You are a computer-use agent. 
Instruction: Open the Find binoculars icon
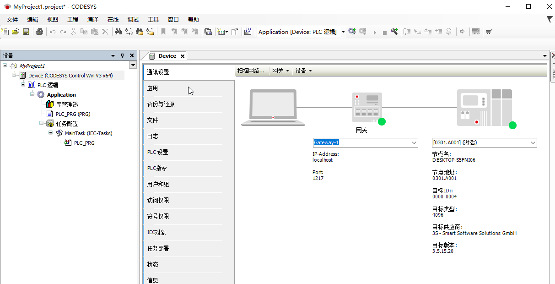pos(118,32)
